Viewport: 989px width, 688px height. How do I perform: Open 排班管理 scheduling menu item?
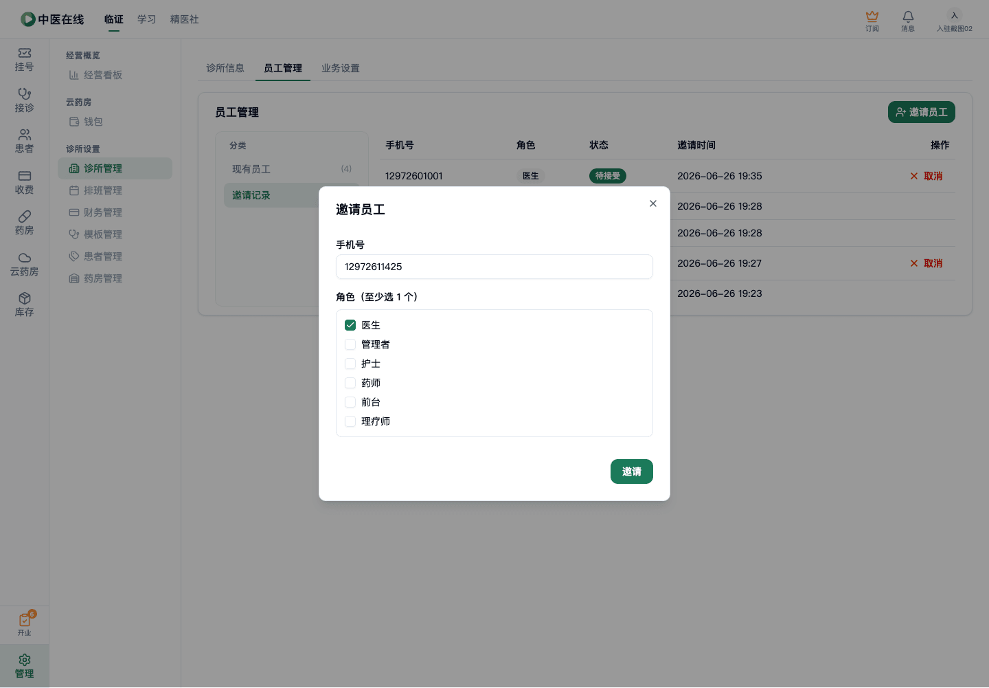115,190
